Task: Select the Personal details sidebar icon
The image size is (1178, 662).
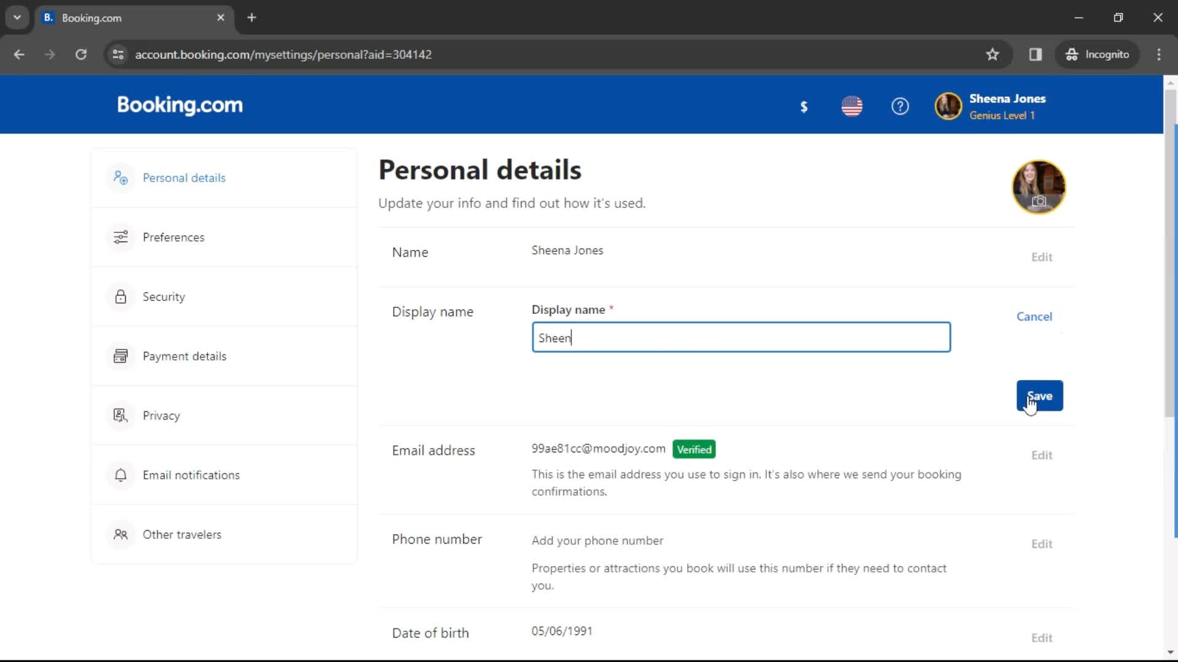Action: (x=120, y=177)
